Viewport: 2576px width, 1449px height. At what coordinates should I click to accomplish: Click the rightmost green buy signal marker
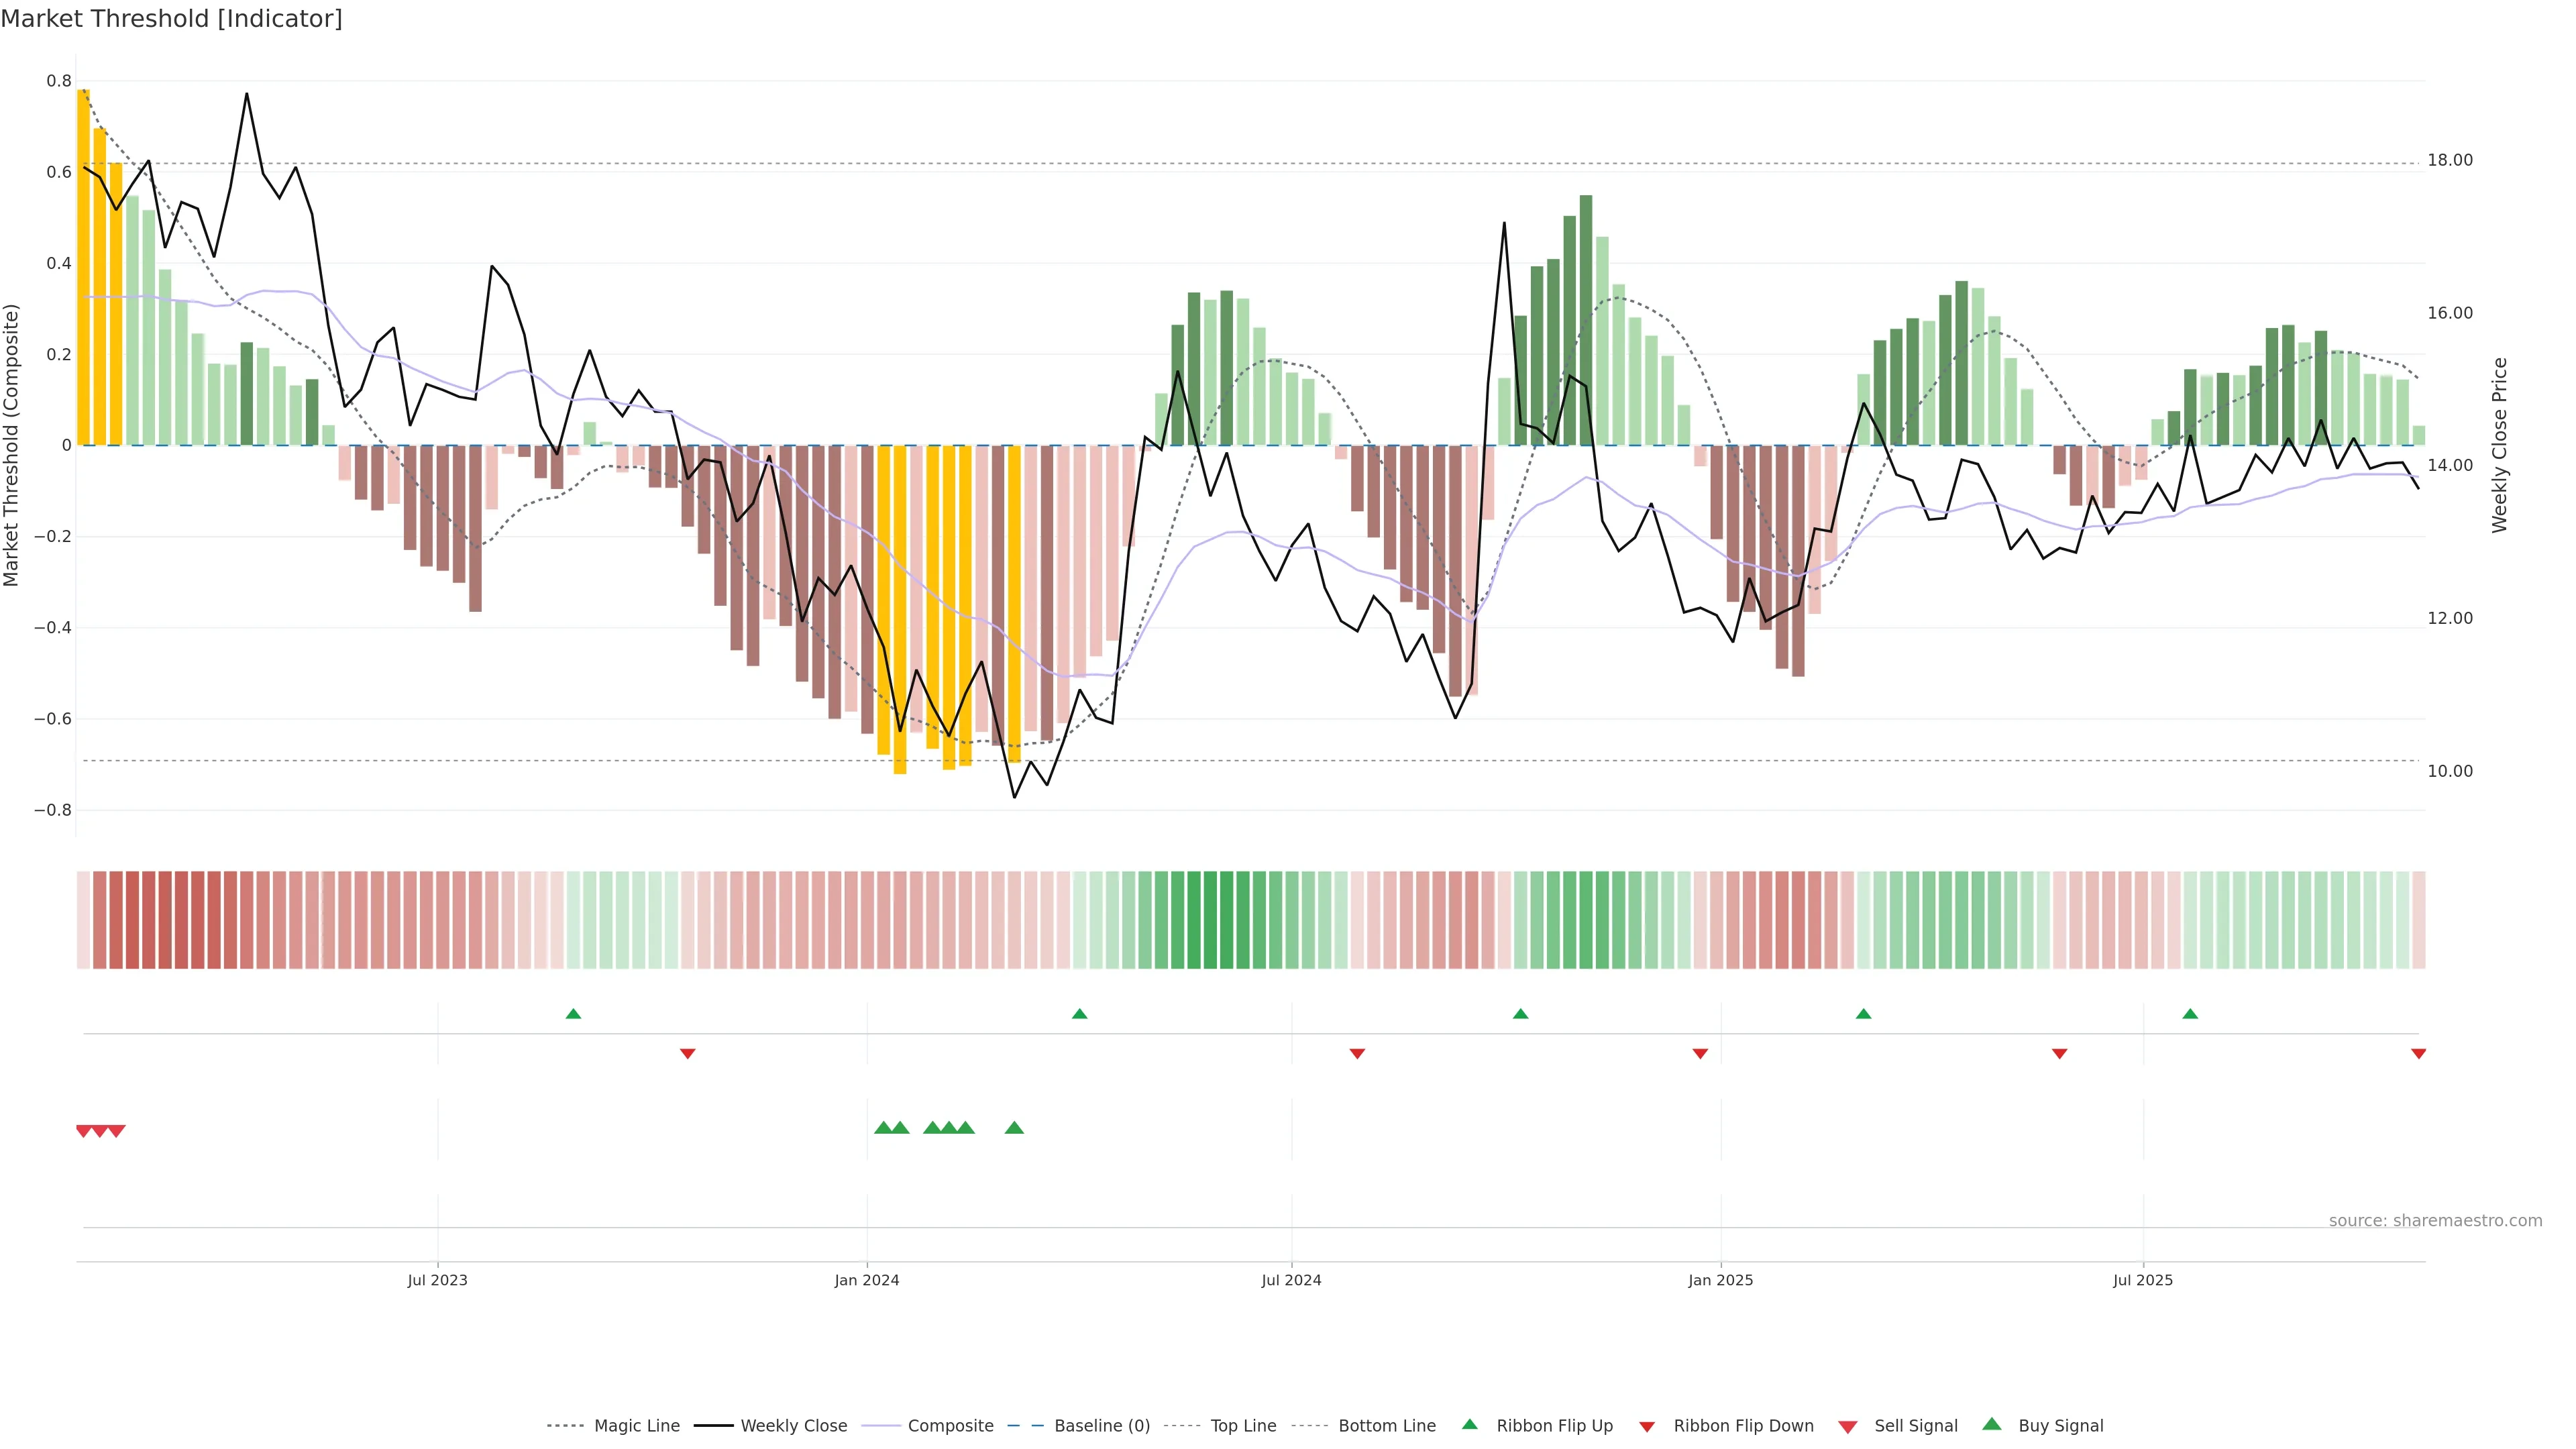coord(1014,1128)
